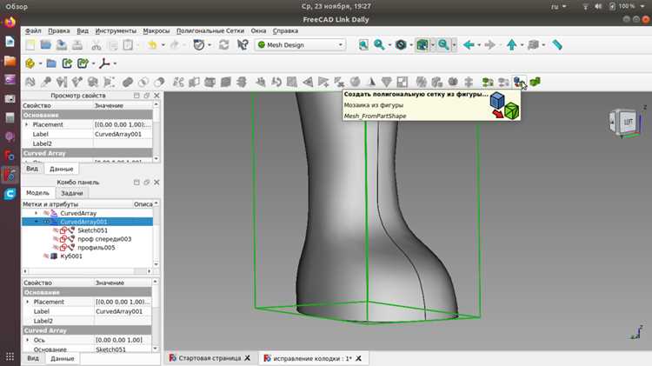Collapse the CurvedArray001 tree node

click(37, 222)
